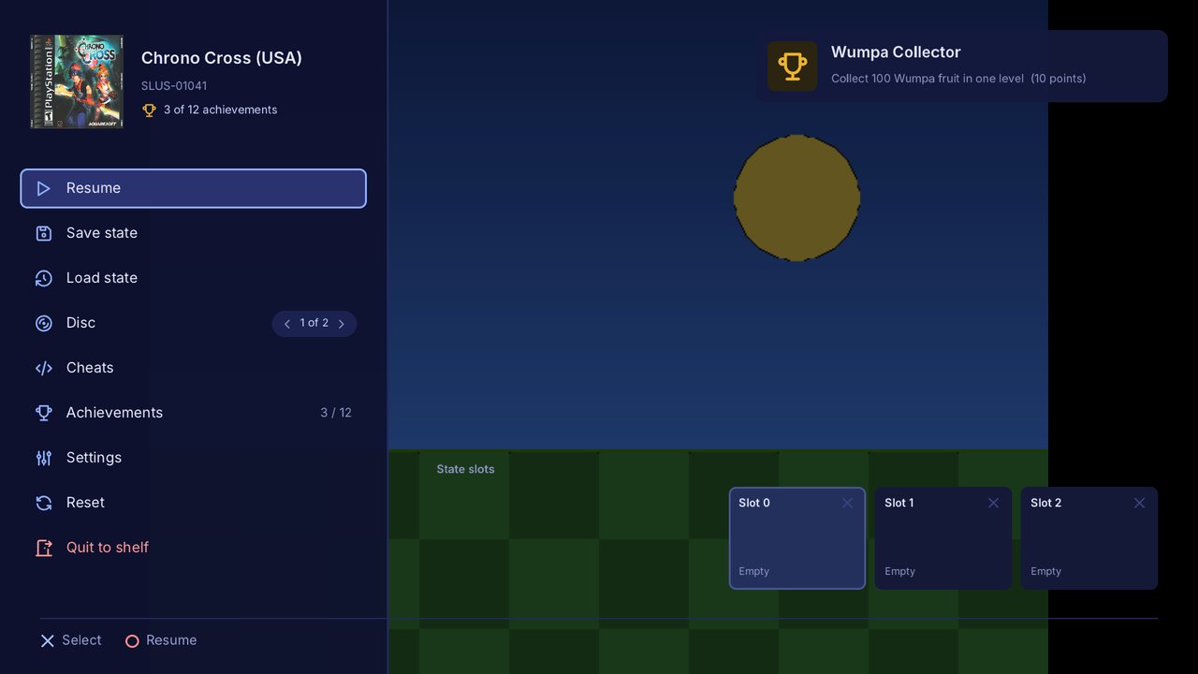Go to previous disc with left chevron

tap(287, 324)
